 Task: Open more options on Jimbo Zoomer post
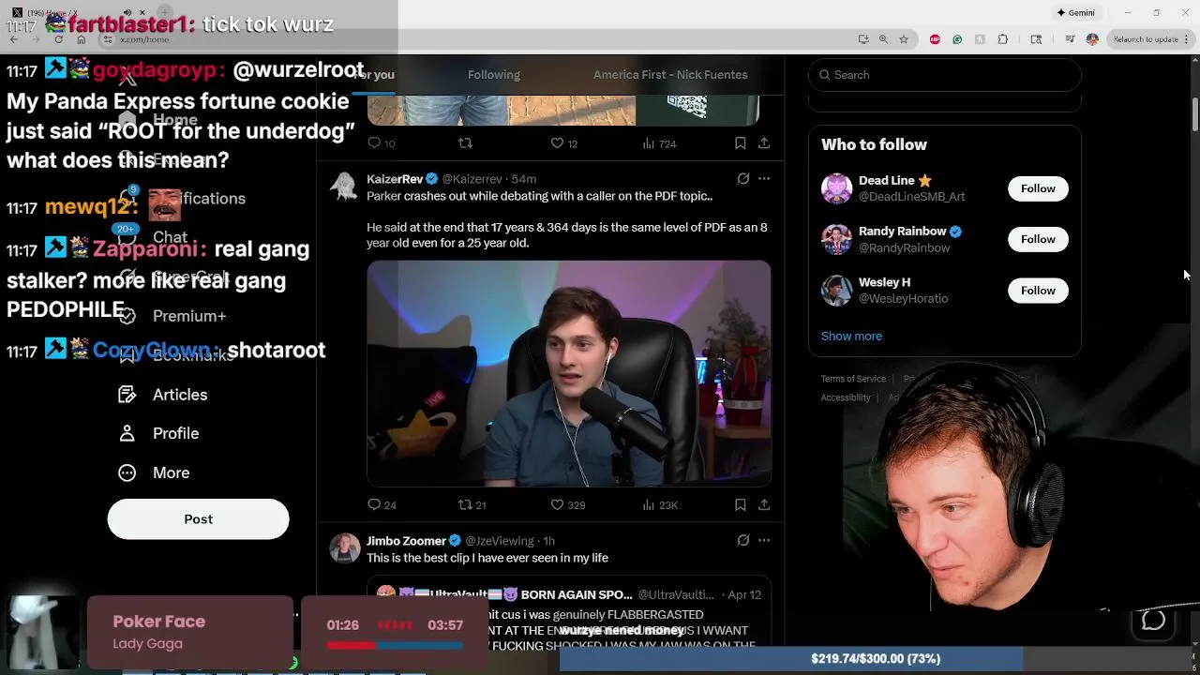[764, 540]
